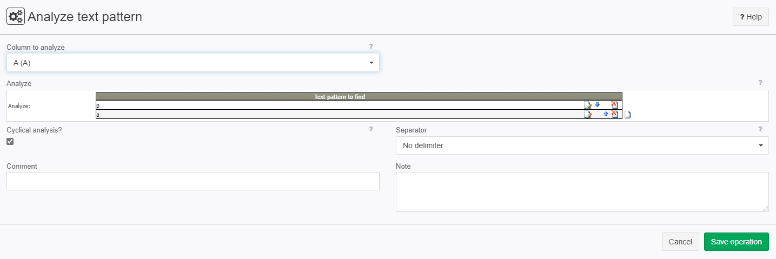The image size is (776, 259).
Task: Delete the 'a' pattern row
Action: (x=614, y=114)
